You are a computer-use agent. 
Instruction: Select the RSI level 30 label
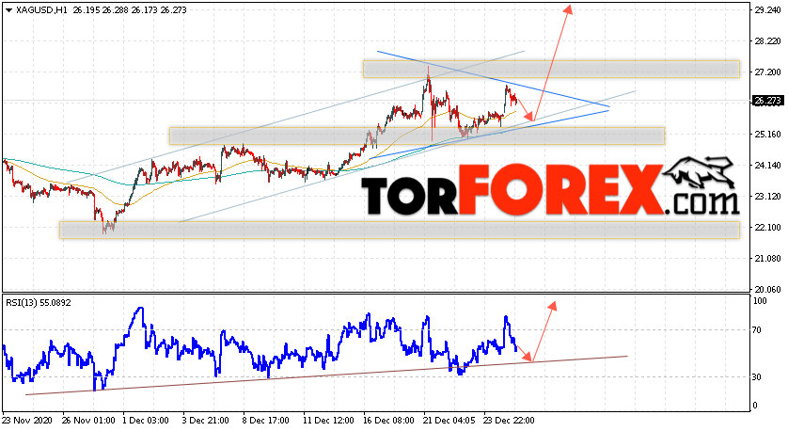(758, 377)
